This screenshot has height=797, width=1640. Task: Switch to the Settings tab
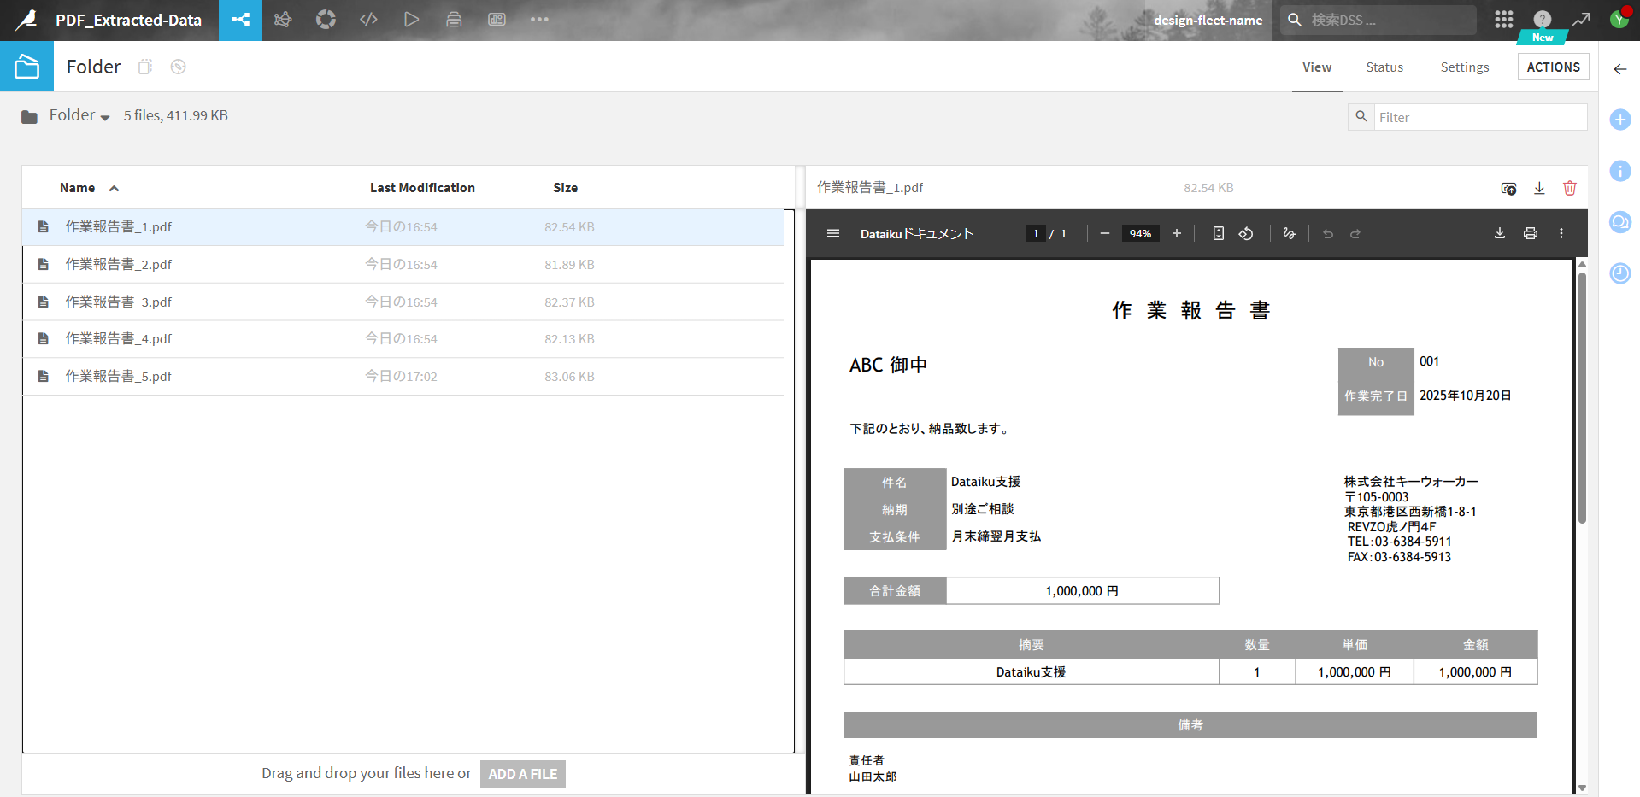[x=1464, y=67]
